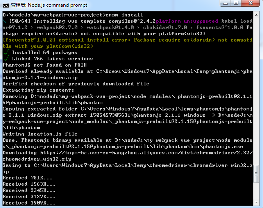Click the 'Done. Phantomjs binary available at' line
The width and height of the screenshot is (263, 208).
click(127, 140)
